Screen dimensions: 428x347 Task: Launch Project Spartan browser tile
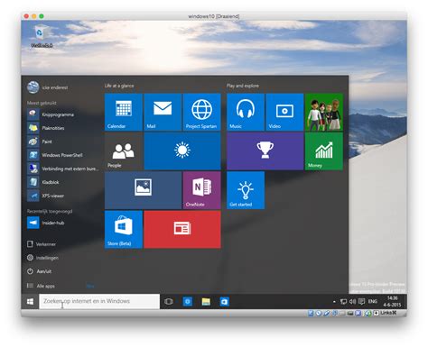[x=201, y=112]
